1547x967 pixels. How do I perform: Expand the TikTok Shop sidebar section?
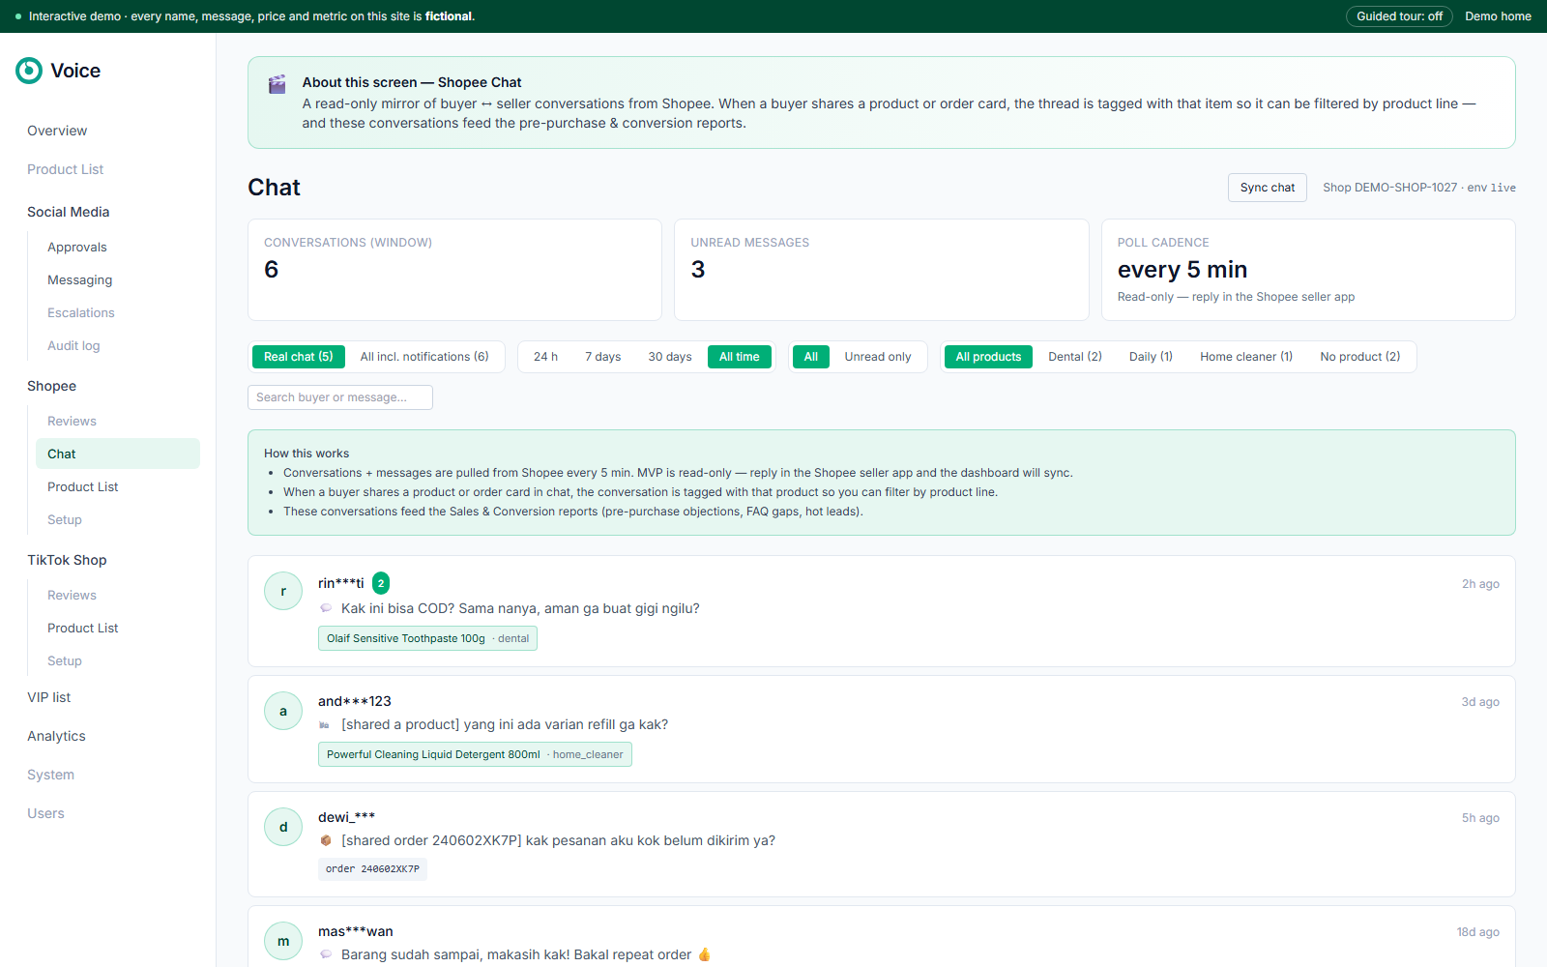coord(67,560)
